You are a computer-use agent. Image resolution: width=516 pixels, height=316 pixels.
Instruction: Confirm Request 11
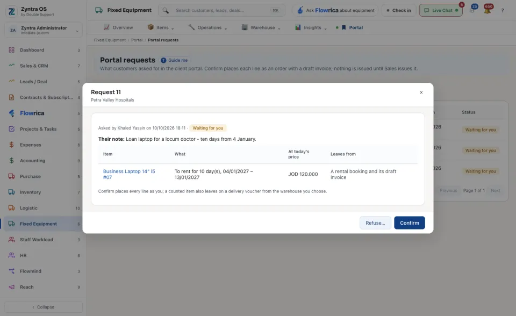pyautogui.click(x=410, y=223)
